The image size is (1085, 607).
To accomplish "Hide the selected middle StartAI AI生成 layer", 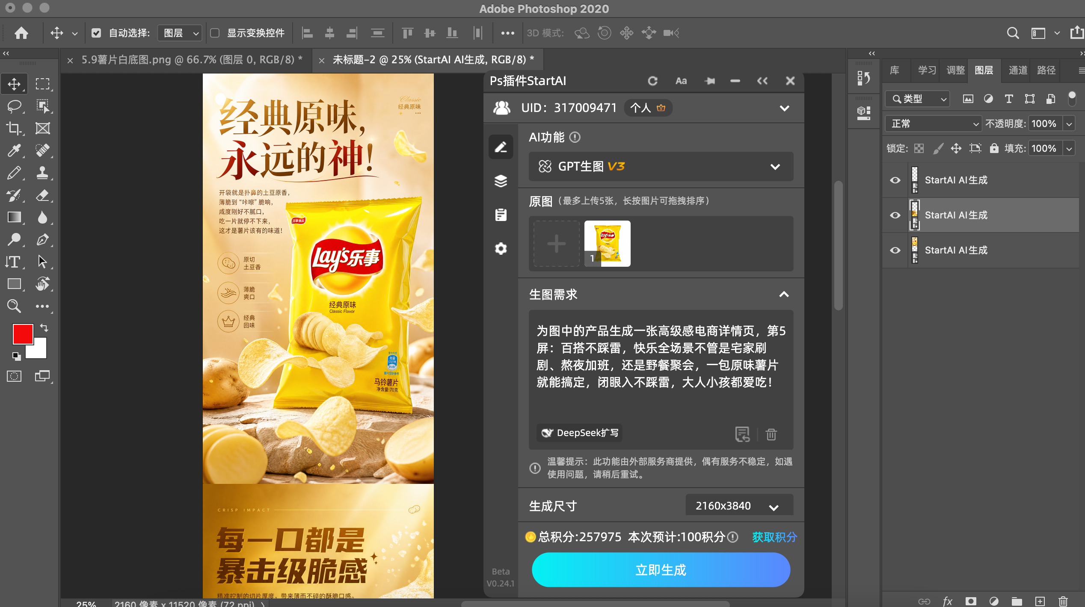I will [895, 215].
